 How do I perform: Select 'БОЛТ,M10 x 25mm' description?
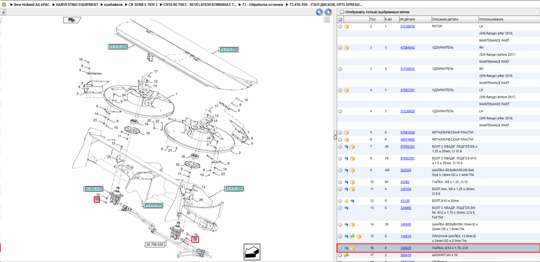point(444,200)
